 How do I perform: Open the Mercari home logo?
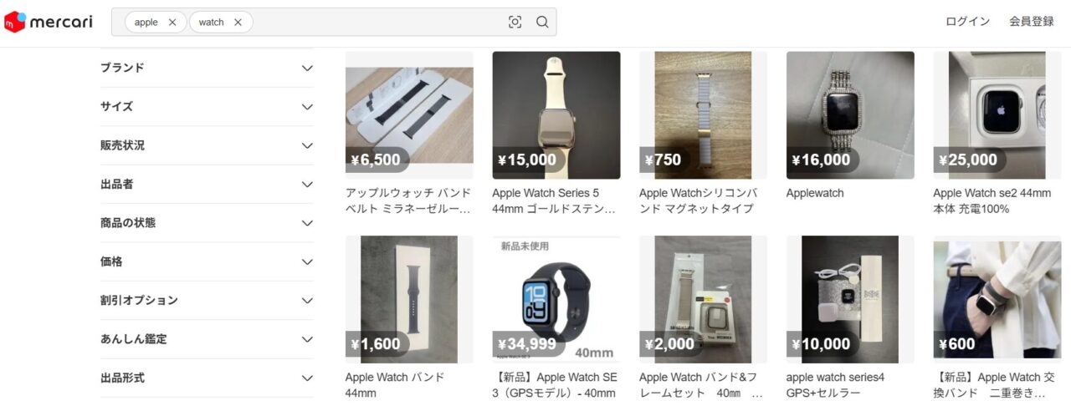pos(48,22)
